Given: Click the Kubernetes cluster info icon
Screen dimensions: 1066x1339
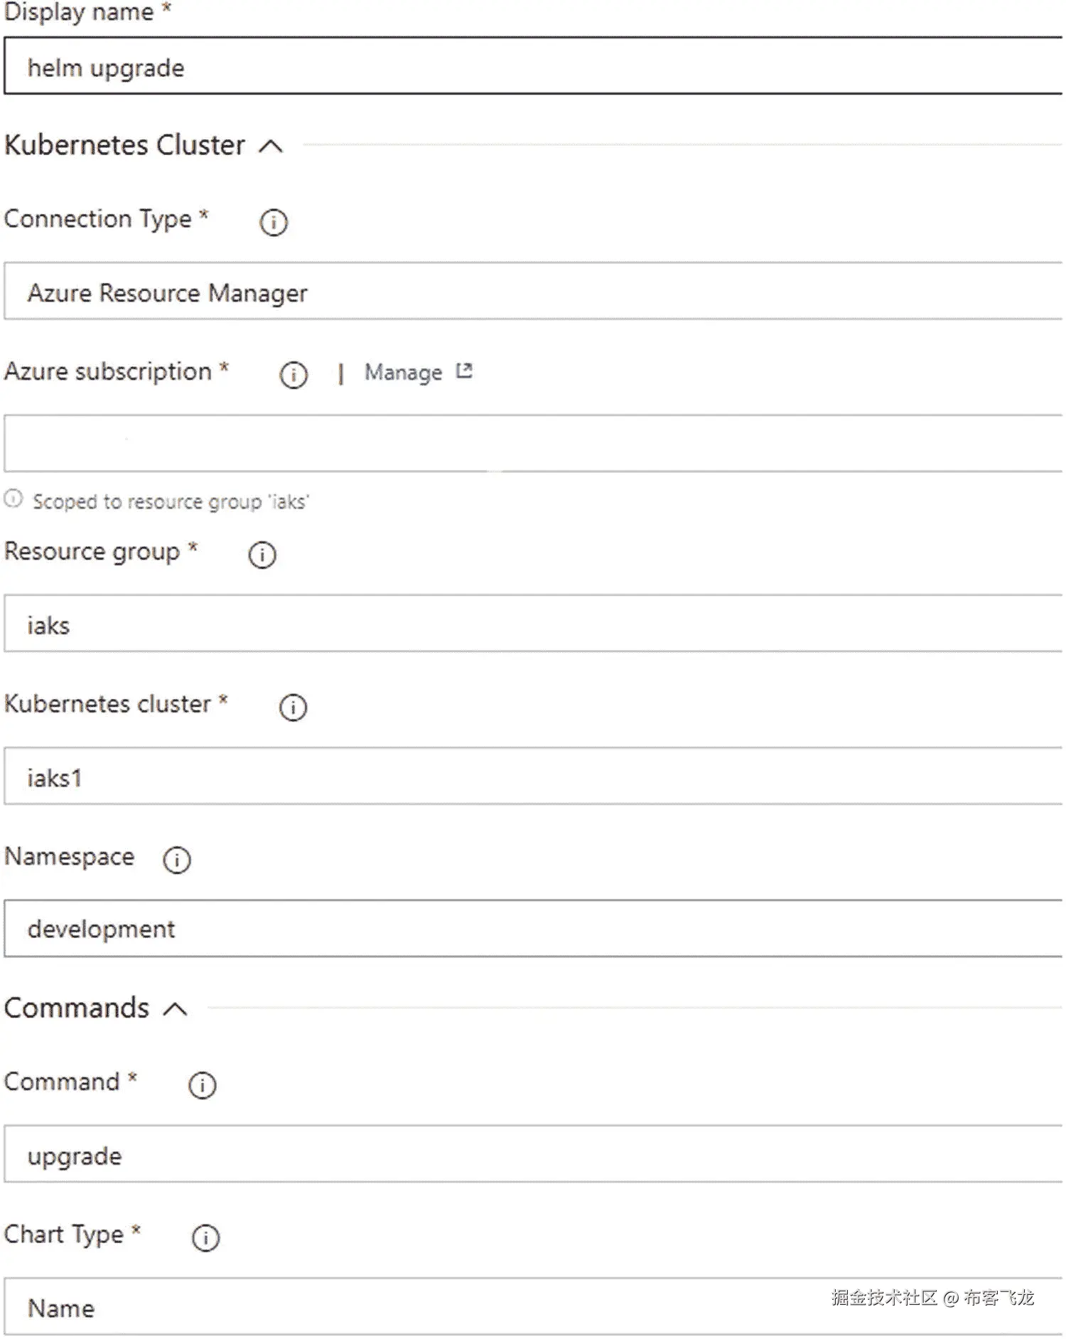Looking at the screenshot, I should point(293,708).
